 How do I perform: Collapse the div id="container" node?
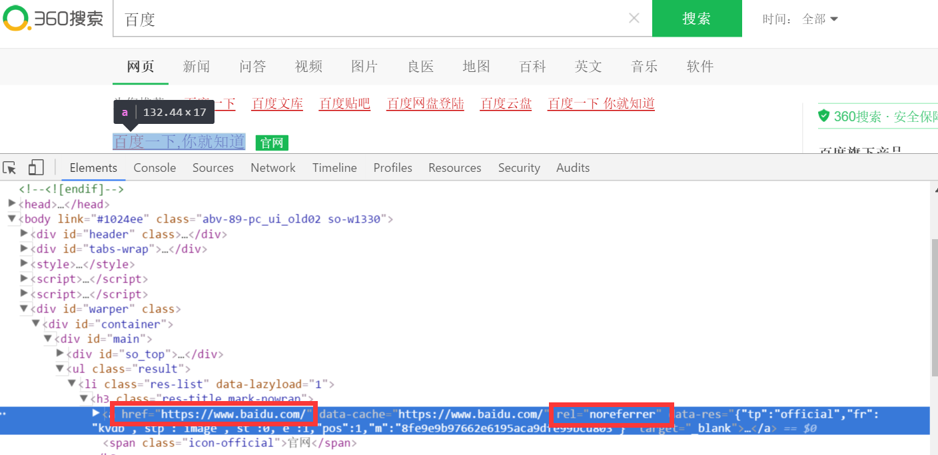click(37, 324)
